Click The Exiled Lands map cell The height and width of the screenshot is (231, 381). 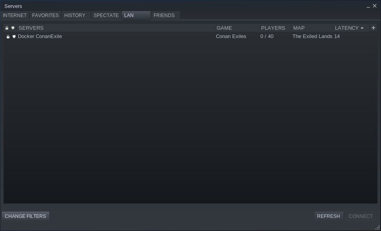[312, 36]
